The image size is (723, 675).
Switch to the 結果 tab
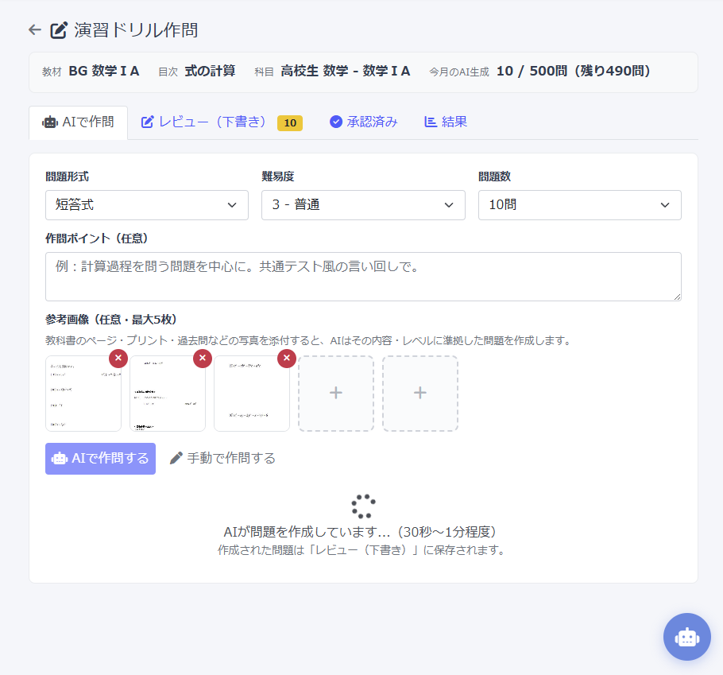point(446,122)
